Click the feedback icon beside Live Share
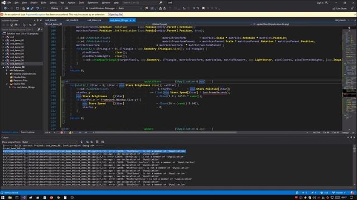This screenshot has width=357, height=200. pos(353,8)
